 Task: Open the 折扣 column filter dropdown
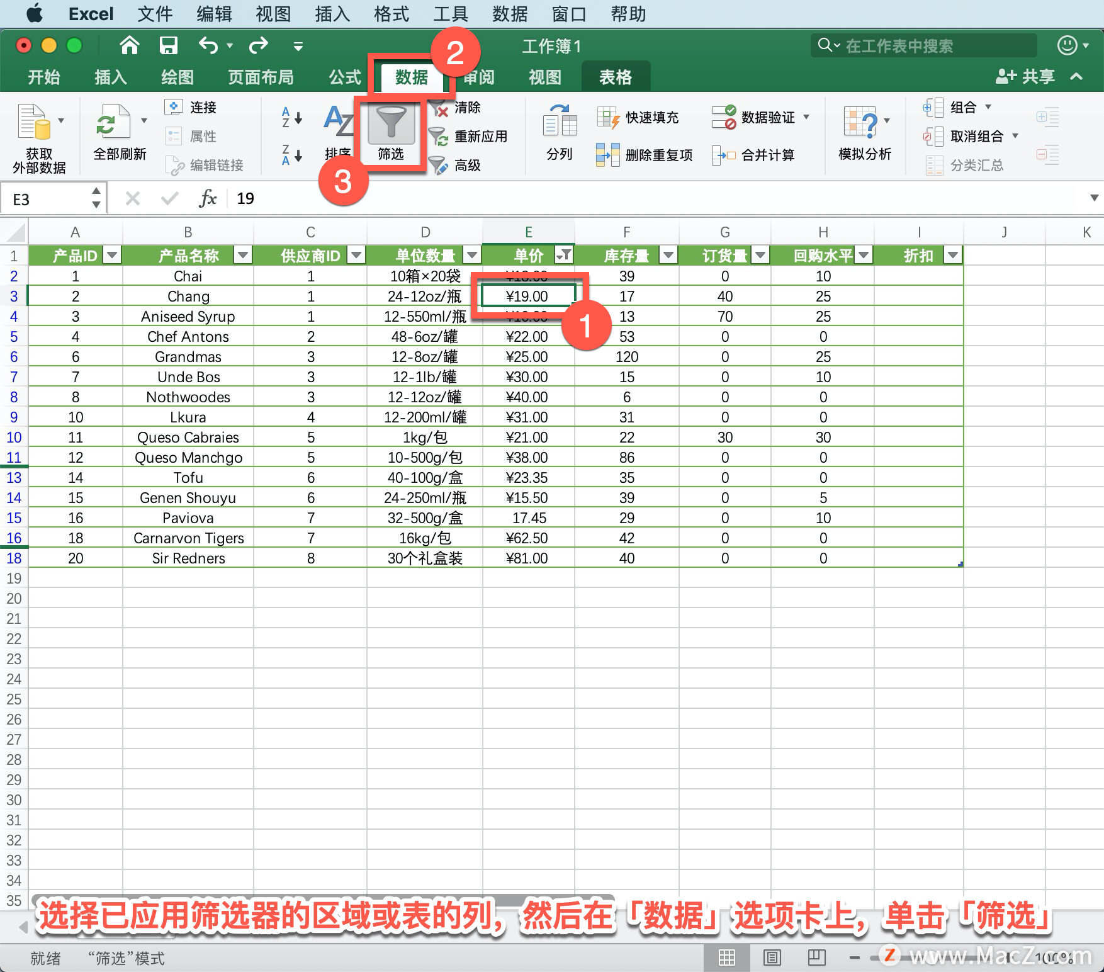click(953, 255)
